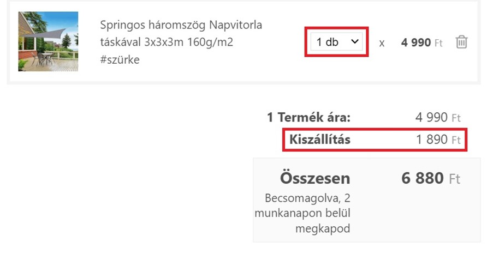Select the Összesen total heading
This screenshot has width=493, height=254.
[315, 178]
